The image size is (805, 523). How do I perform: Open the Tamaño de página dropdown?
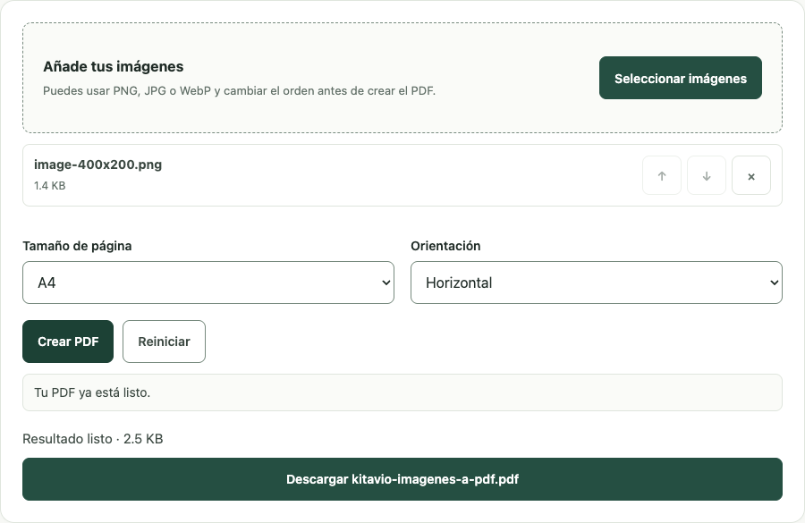[x=208, y=283]
